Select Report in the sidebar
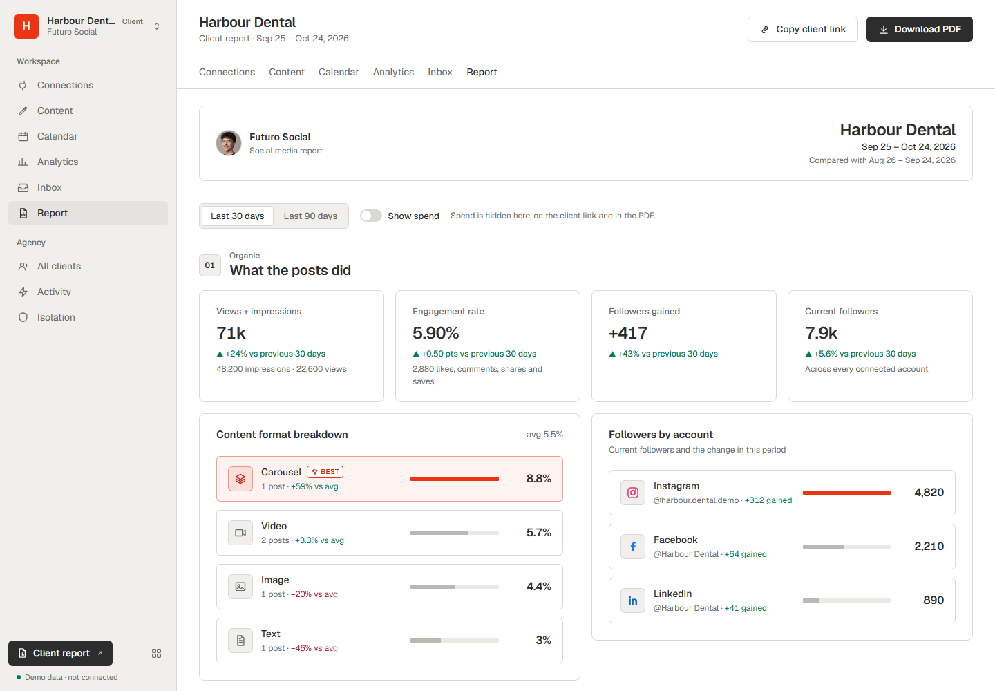The width and height of the screenshot is (995, 691). [88, 213]
